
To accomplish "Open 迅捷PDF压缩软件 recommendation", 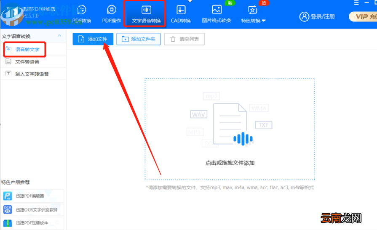I will click(x=32, y=223).
